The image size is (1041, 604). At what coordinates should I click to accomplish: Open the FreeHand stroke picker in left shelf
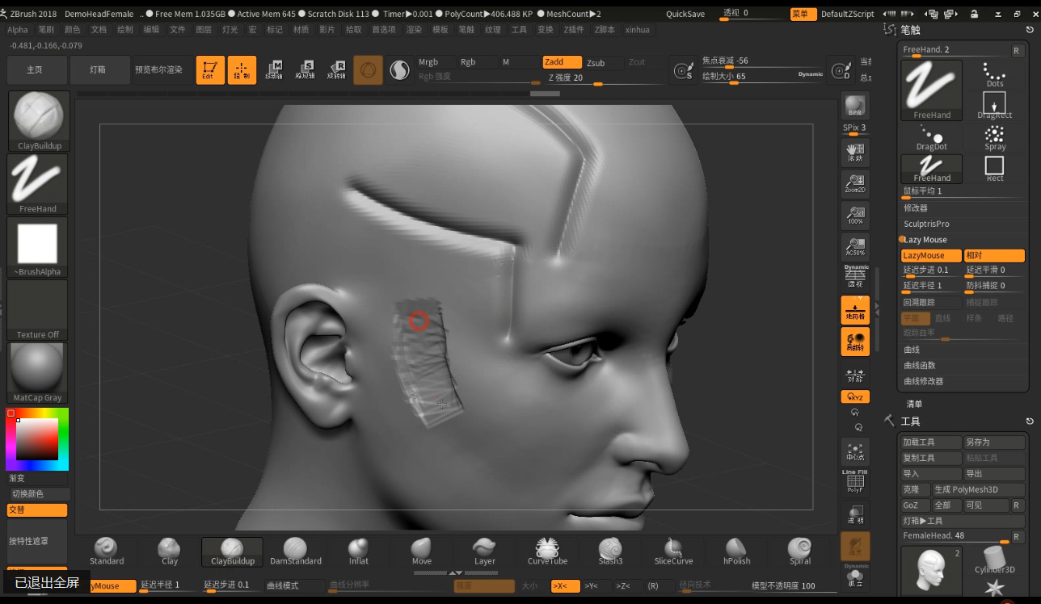coord(38,184)
